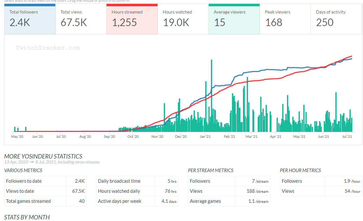The width and height of the screenshot is (363, 221).
Task: Toggle the Average viewers stat card
Action: coord(234,19)
